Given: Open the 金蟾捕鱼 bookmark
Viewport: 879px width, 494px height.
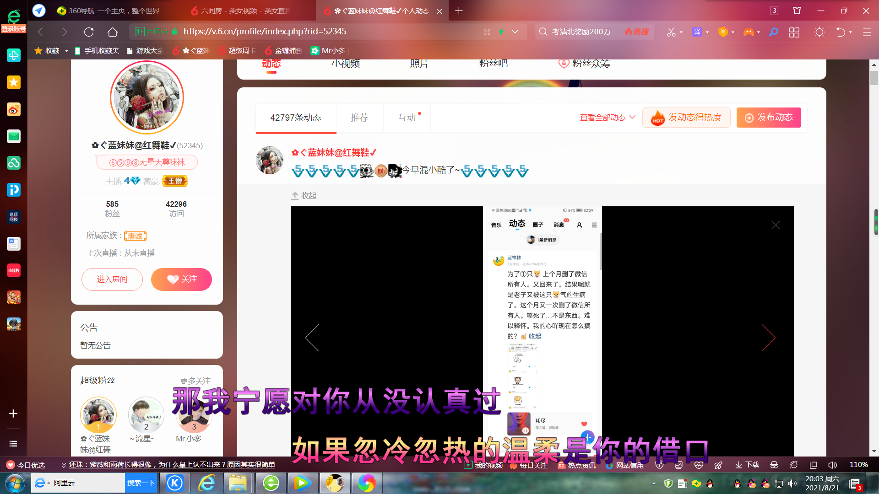Looking at the screenshot, I should point(283,51).
